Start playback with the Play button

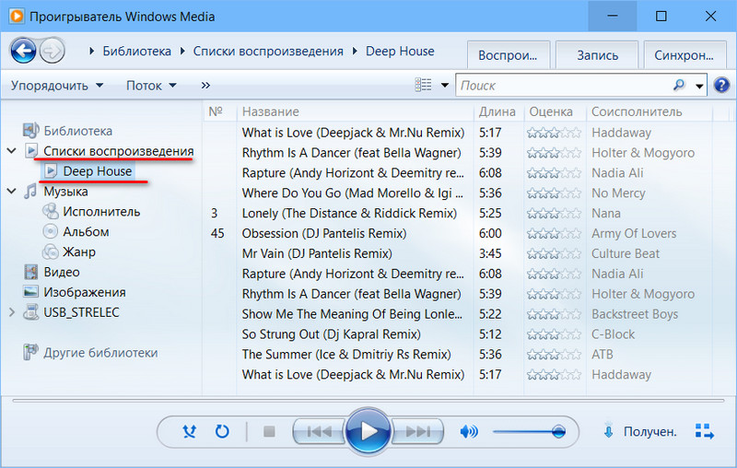(x=368, y=431)
